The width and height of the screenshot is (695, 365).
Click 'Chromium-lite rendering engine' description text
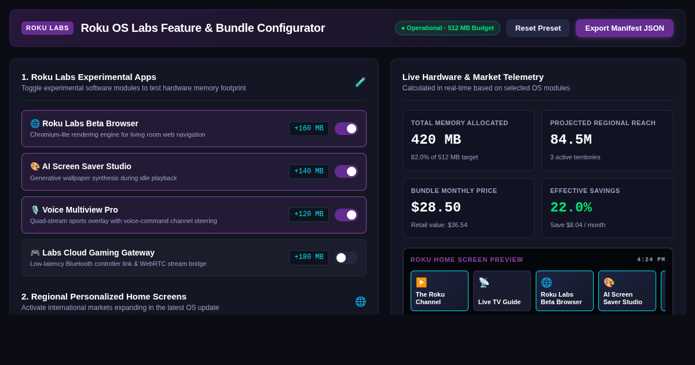pyautogui.click(x=118, y=134)
